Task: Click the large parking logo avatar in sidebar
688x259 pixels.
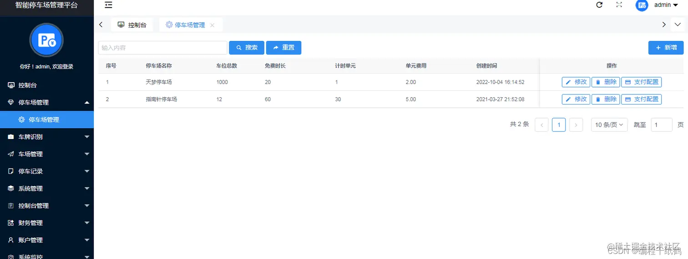Action: pos(46,40)
